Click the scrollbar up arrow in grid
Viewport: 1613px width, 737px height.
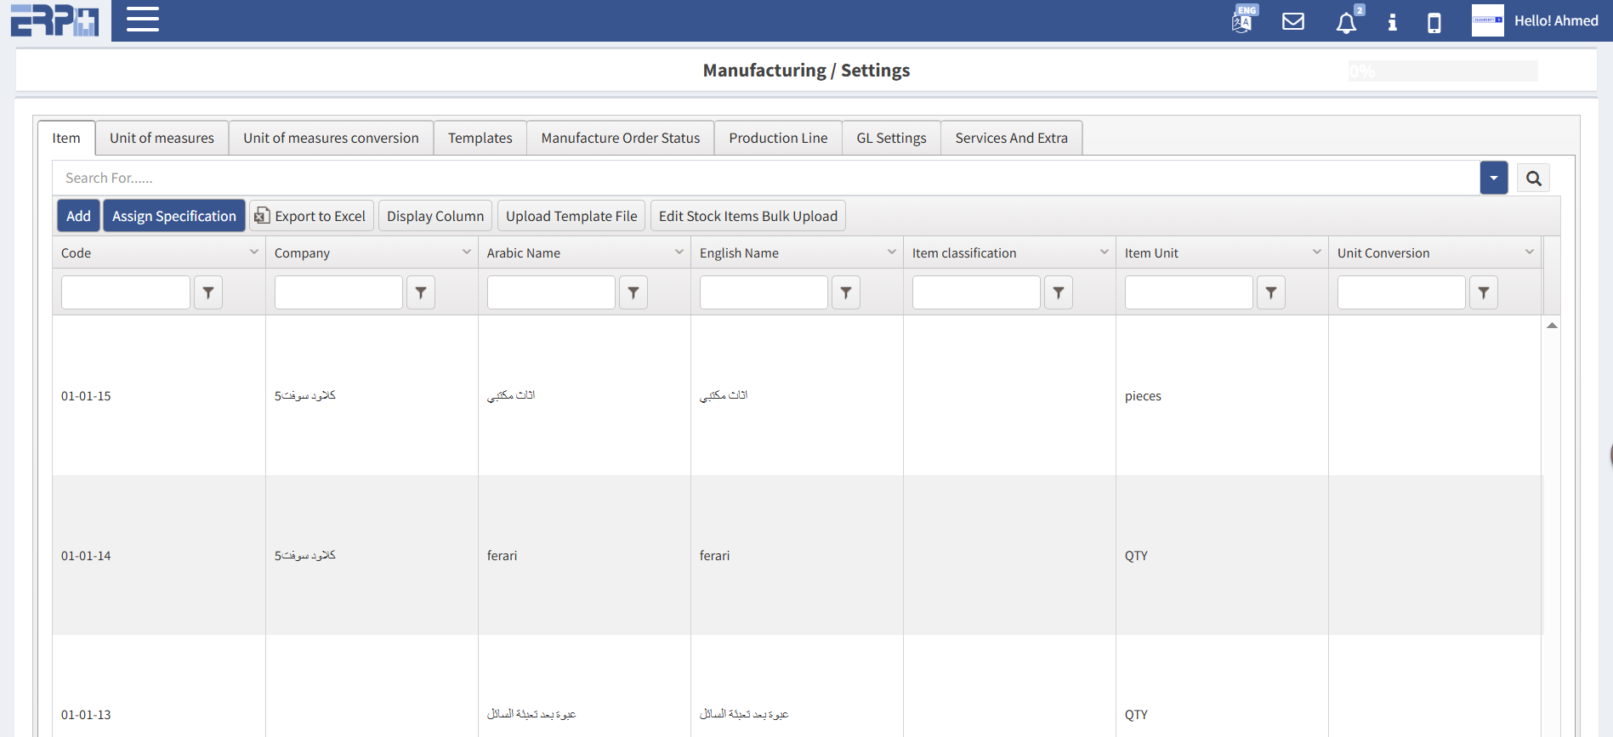1552,326
